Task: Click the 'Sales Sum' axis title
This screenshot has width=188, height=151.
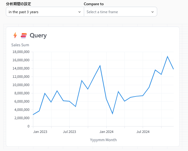Action: point(20,45)
